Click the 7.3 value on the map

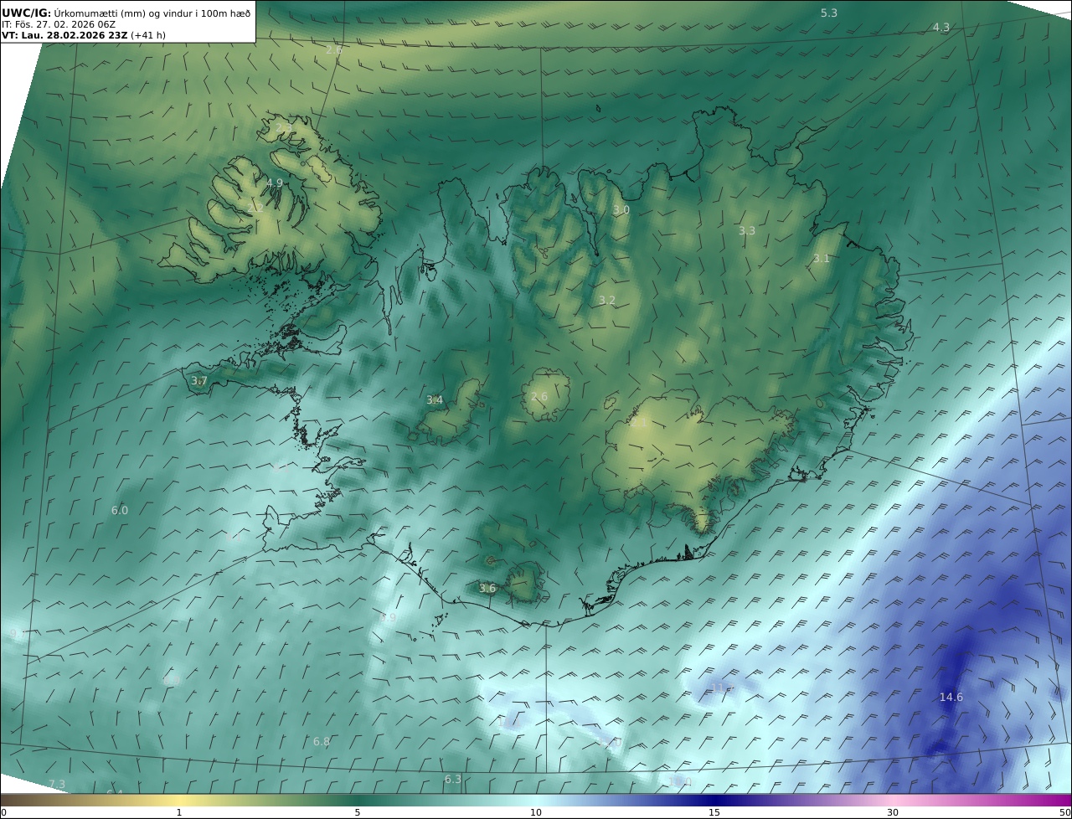pos(57,784)
